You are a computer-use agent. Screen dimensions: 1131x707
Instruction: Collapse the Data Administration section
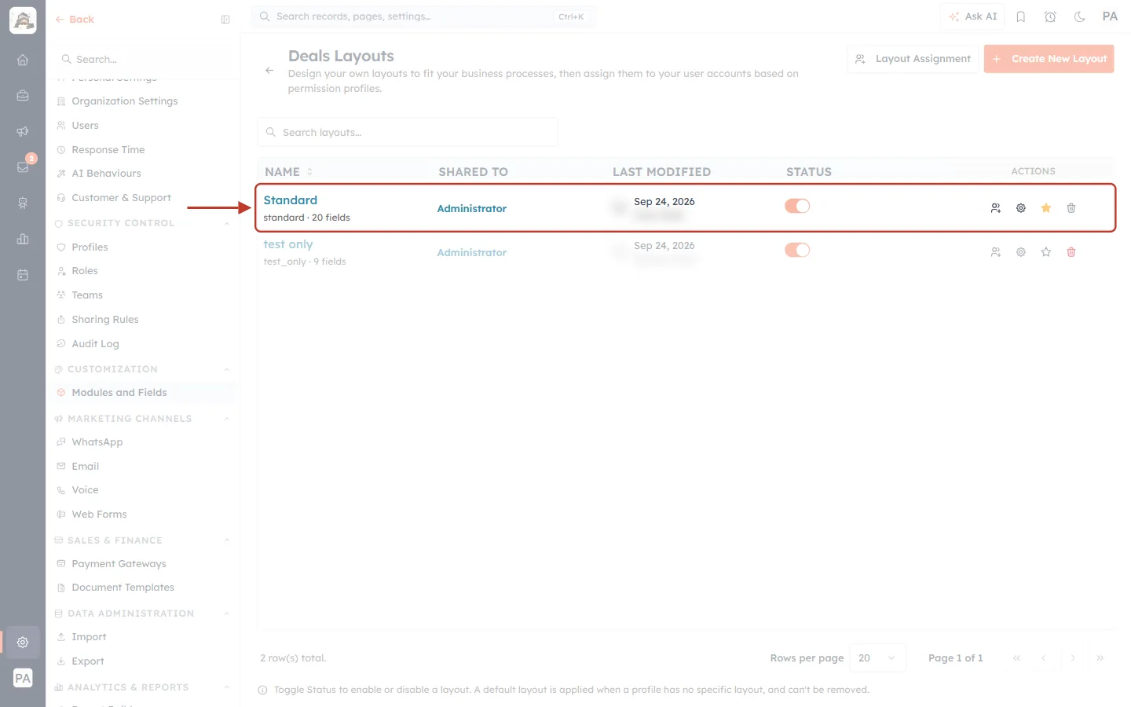[227, 614]
